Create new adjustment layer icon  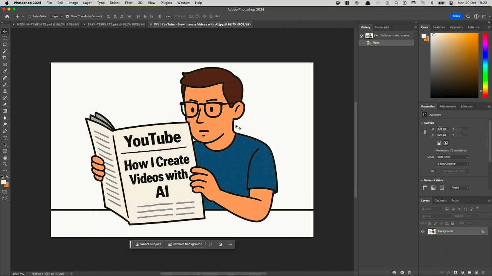[462, 273]
